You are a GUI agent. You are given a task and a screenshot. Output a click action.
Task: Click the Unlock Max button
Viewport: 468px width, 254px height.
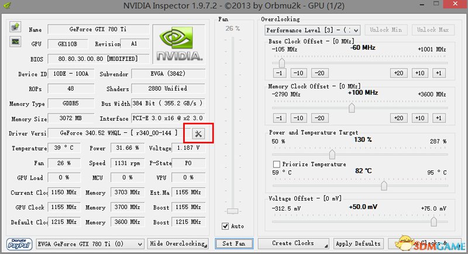[433, 30]
